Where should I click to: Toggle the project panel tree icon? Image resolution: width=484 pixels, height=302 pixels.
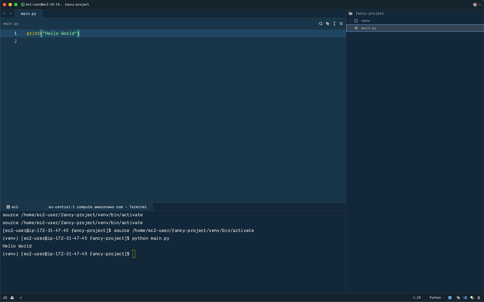point(5,298)
